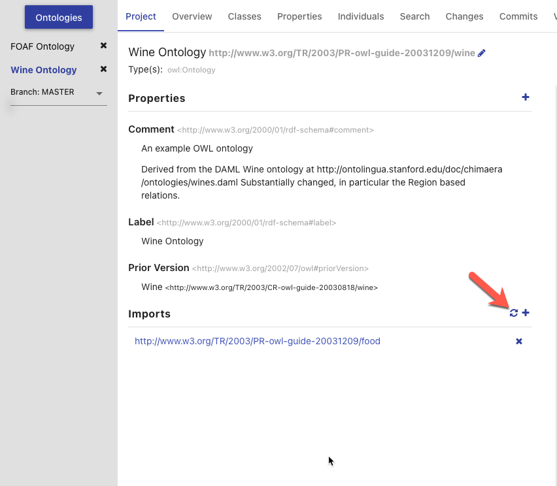Image resolution: width=557 pixels, height=486 pixels.
Task: Open the imported food ontology link
Action: click(x=258, y=341)
